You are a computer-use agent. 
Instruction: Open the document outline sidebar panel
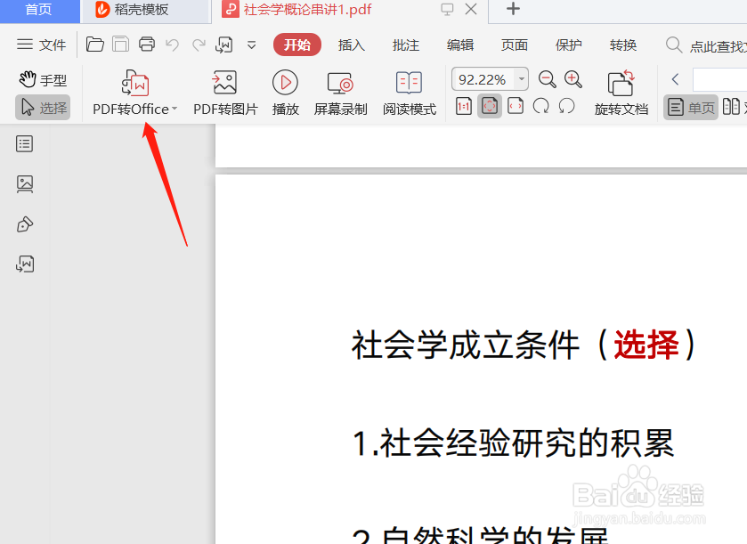[24, 143]
